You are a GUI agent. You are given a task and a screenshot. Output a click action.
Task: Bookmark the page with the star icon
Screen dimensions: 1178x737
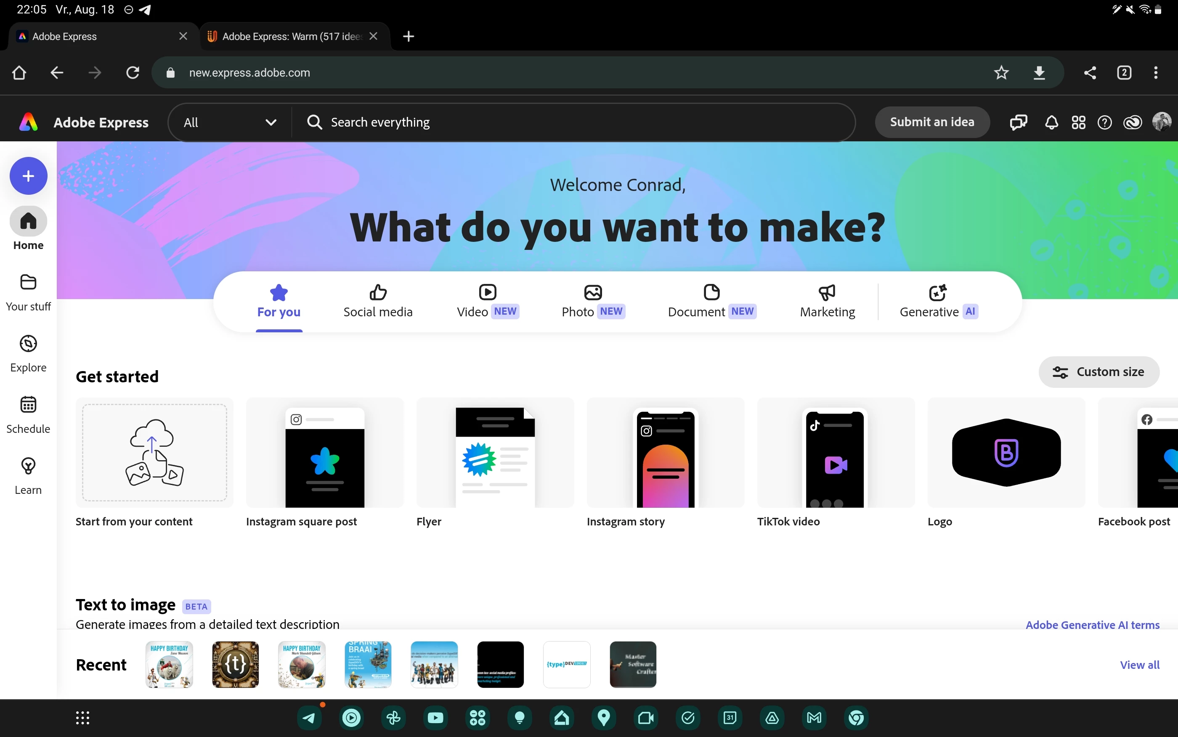click(1001, 73)
